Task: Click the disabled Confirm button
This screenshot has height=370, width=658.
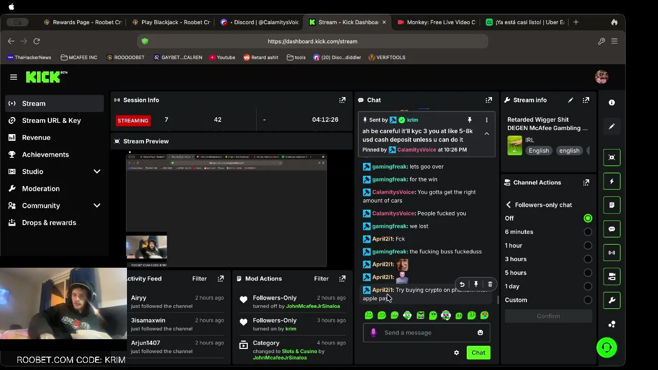Action: tap(549, 316)
